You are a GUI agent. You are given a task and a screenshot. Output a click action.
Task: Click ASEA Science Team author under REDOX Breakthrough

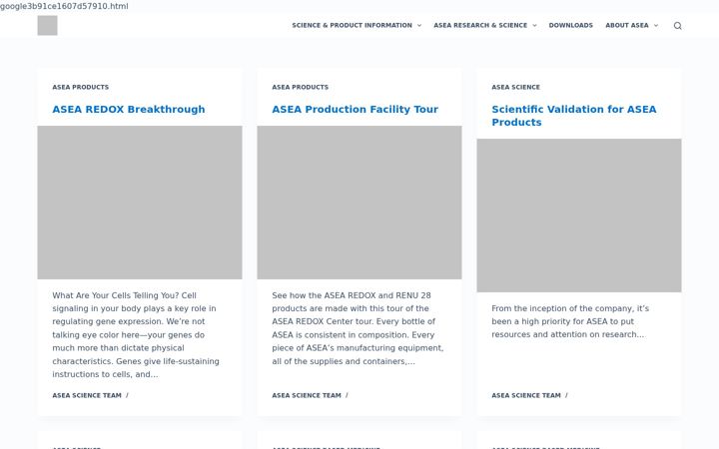(87, 395)
